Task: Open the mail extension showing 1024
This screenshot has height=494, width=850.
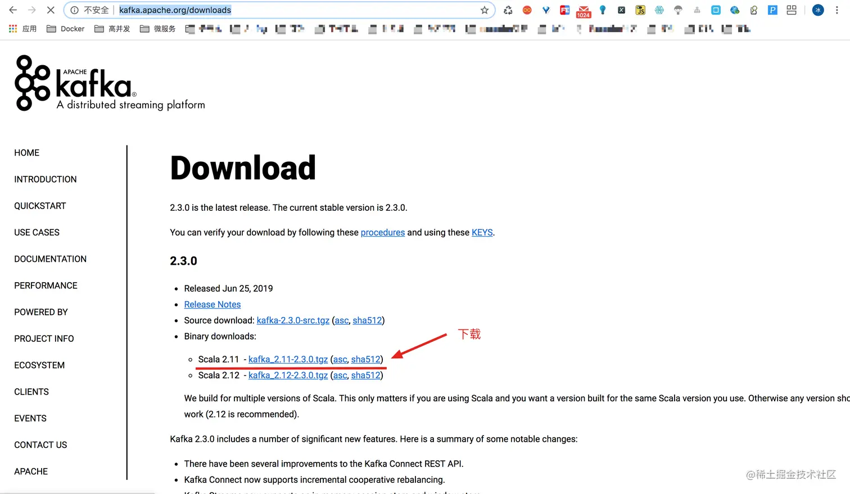Action: tap(584, 11)
